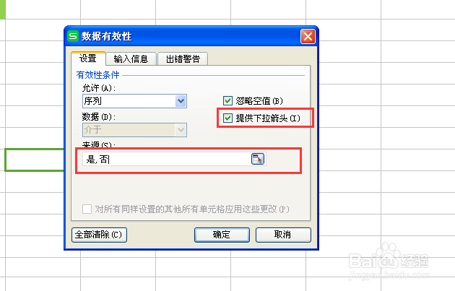Click the range selector icon in source field
This screenshot has height=291, width=455.
[x=258, y=159]
